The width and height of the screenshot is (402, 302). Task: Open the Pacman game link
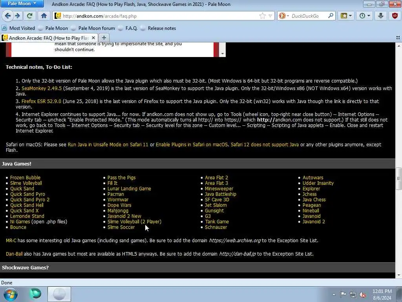(x=116, y=194)
